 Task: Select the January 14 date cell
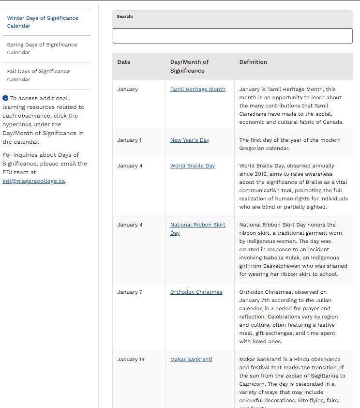131,360
